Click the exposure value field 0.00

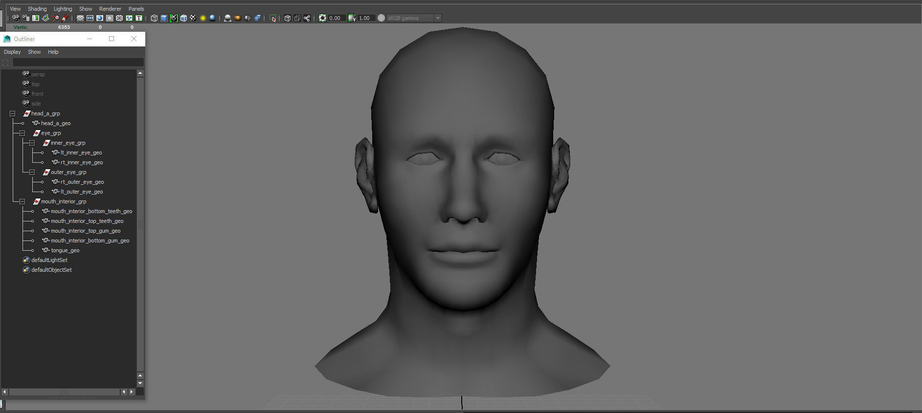(337, 18)
